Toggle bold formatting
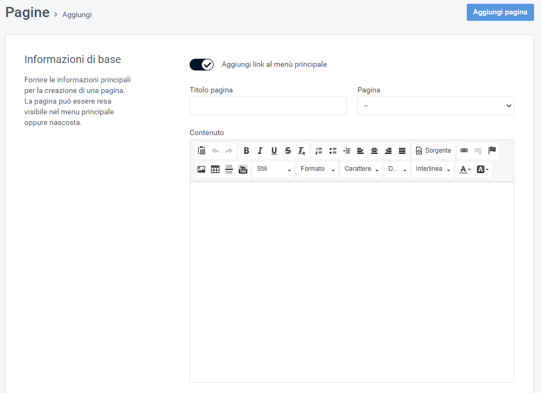Screen dimensions: 541x393 click(246, 151)
